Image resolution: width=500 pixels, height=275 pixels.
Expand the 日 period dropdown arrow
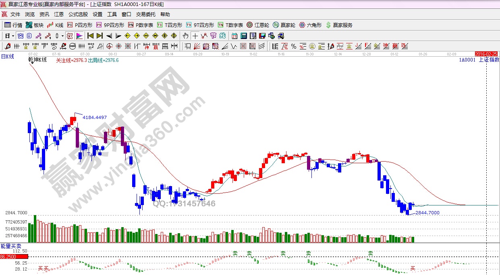[13, 36]
